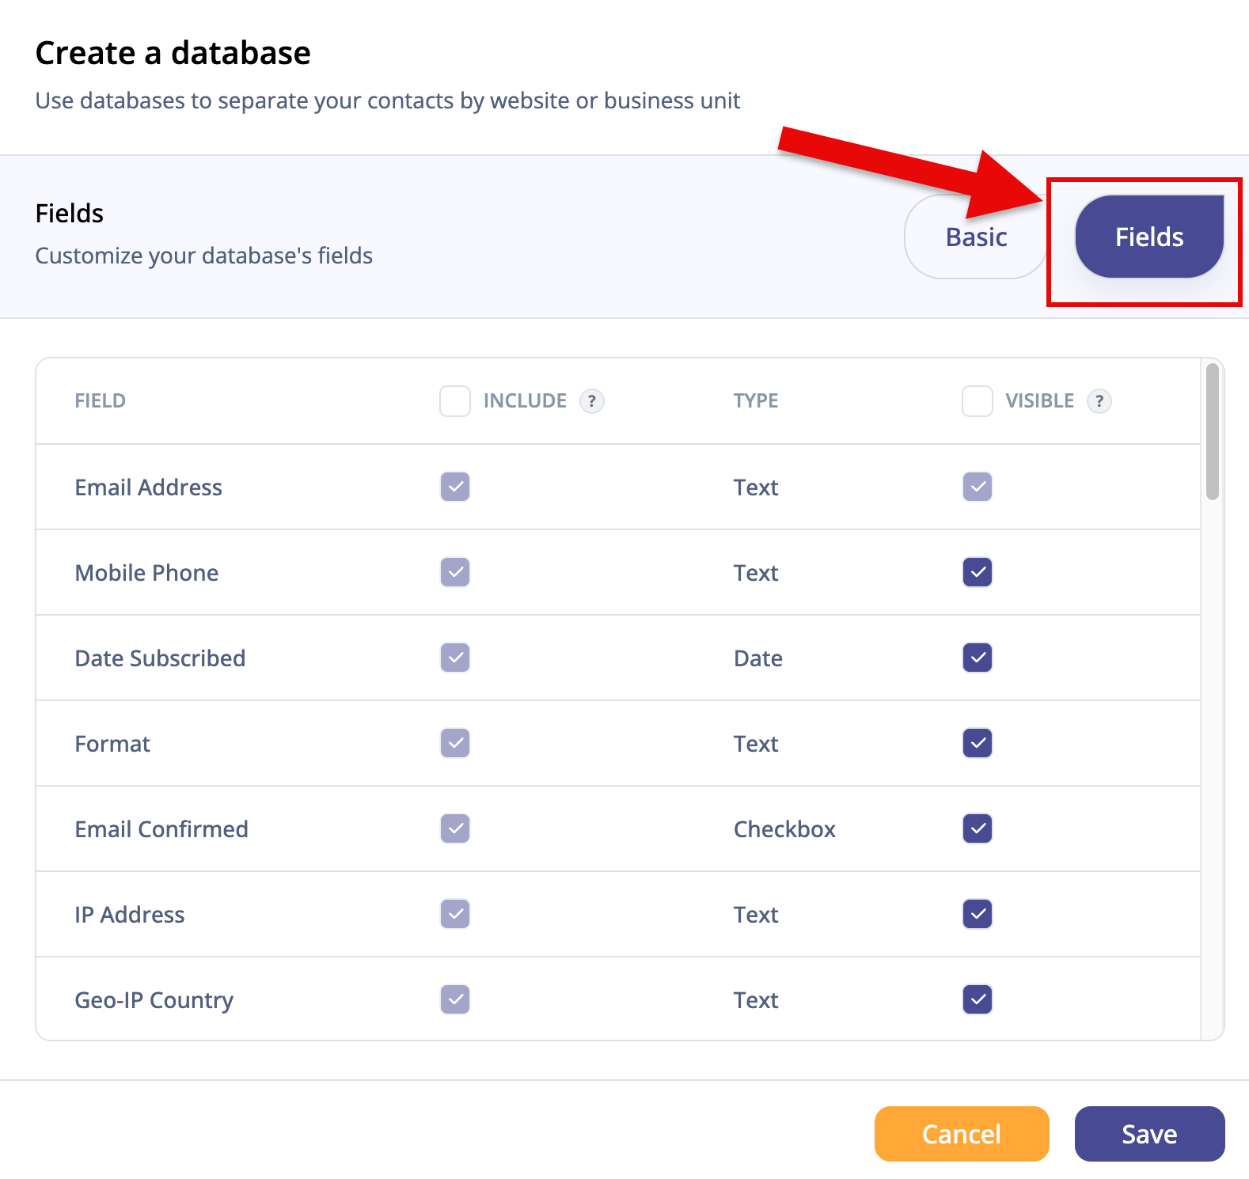Click the Email Confirmed field name
Screen dimensions: 1249x1179
click(x=161, y=829)
